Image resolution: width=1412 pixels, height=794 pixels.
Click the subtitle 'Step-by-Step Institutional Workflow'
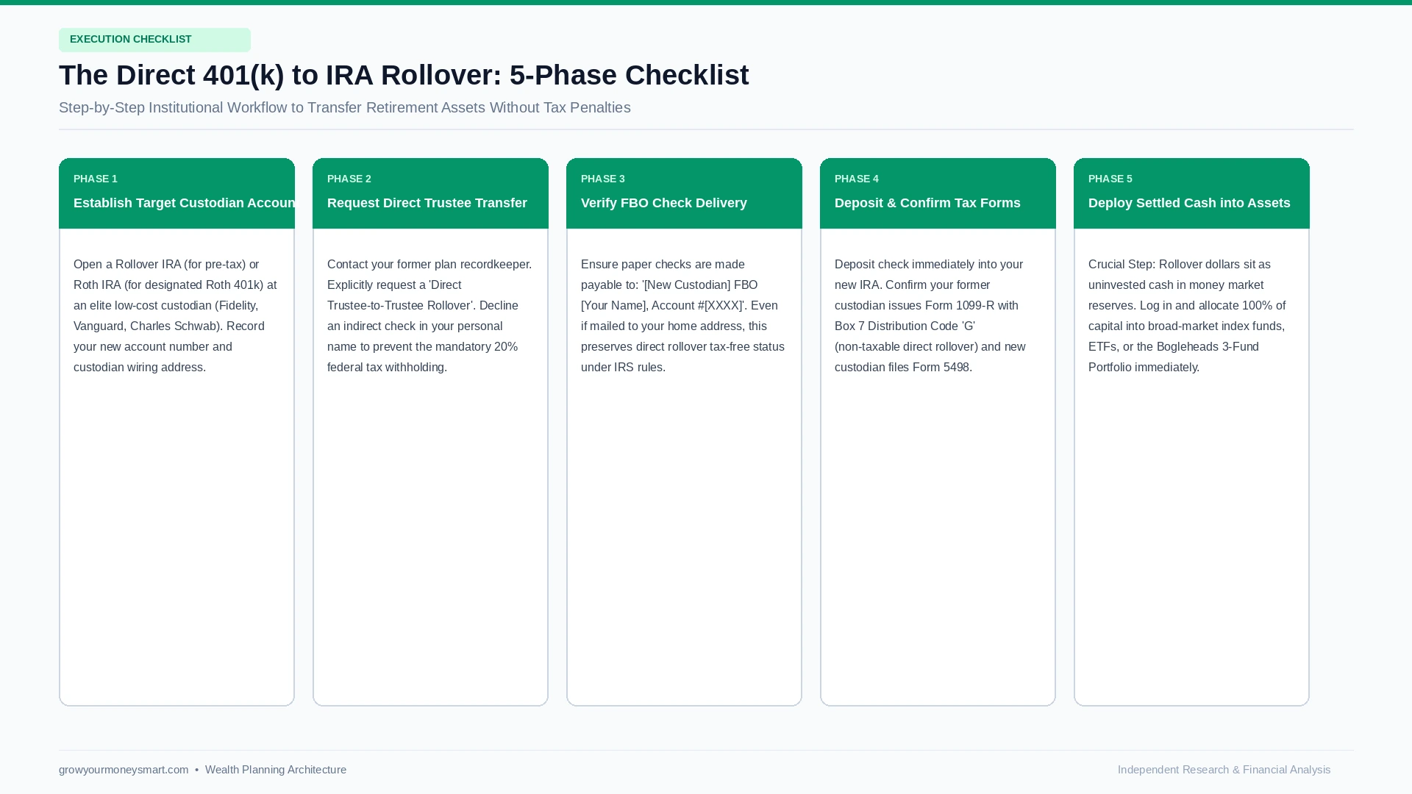(345, 107)
